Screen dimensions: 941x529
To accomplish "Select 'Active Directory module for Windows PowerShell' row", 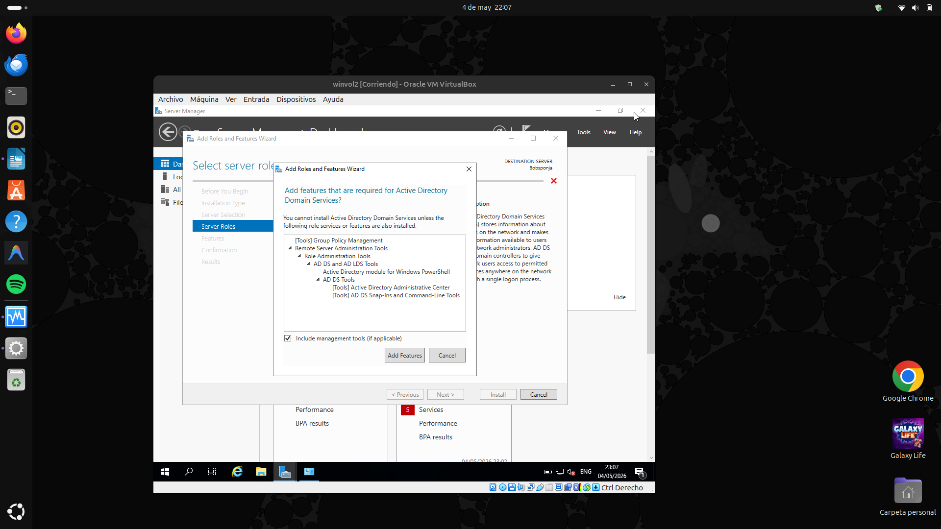I will [386, 272].
